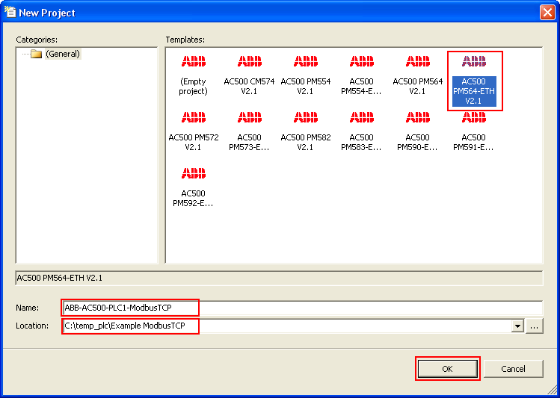Select AC500 PM554 V2.1 template icon
The height and width of the screenshot is (398, 560).
pyautogui.click(x=305, y=62)
